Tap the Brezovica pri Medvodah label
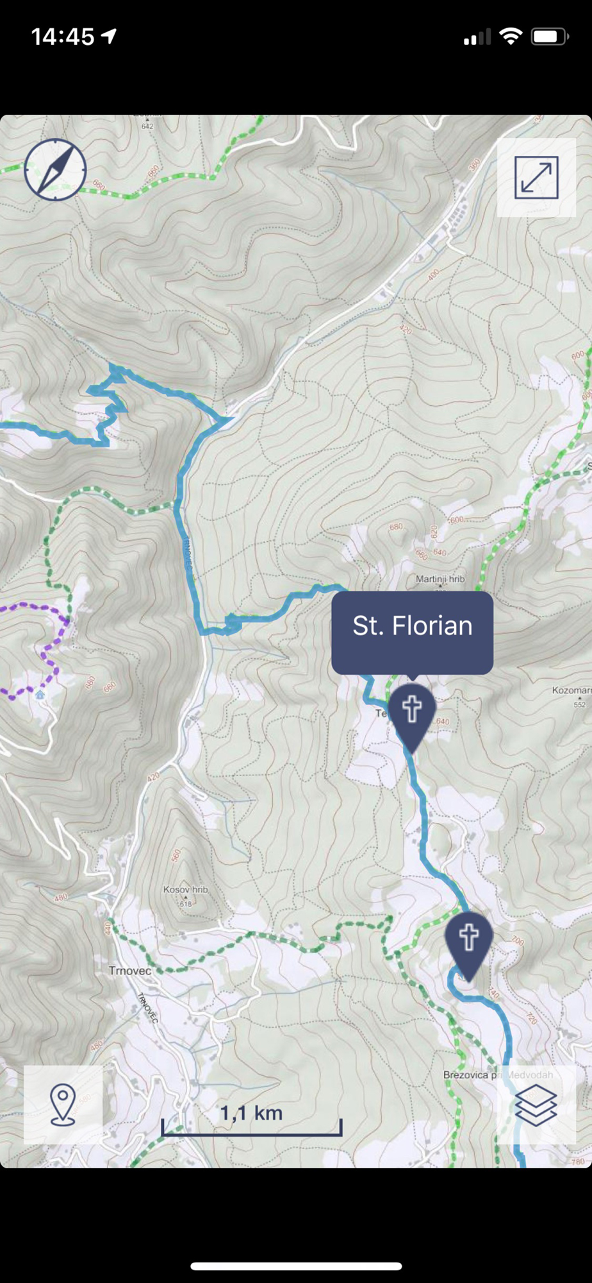 point(497,1075)
